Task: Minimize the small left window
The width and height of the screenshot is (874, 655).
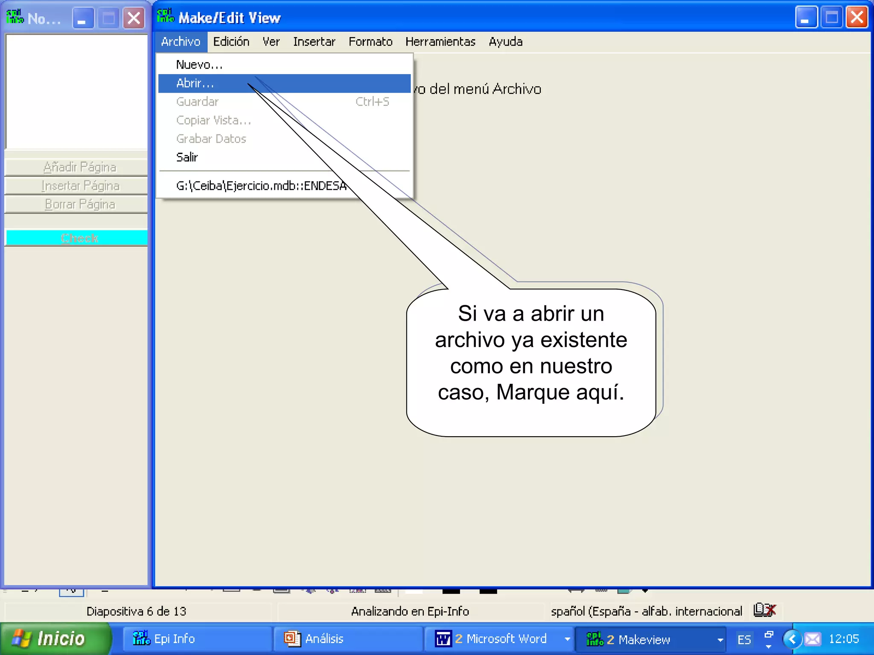Action: pos(83,18)
